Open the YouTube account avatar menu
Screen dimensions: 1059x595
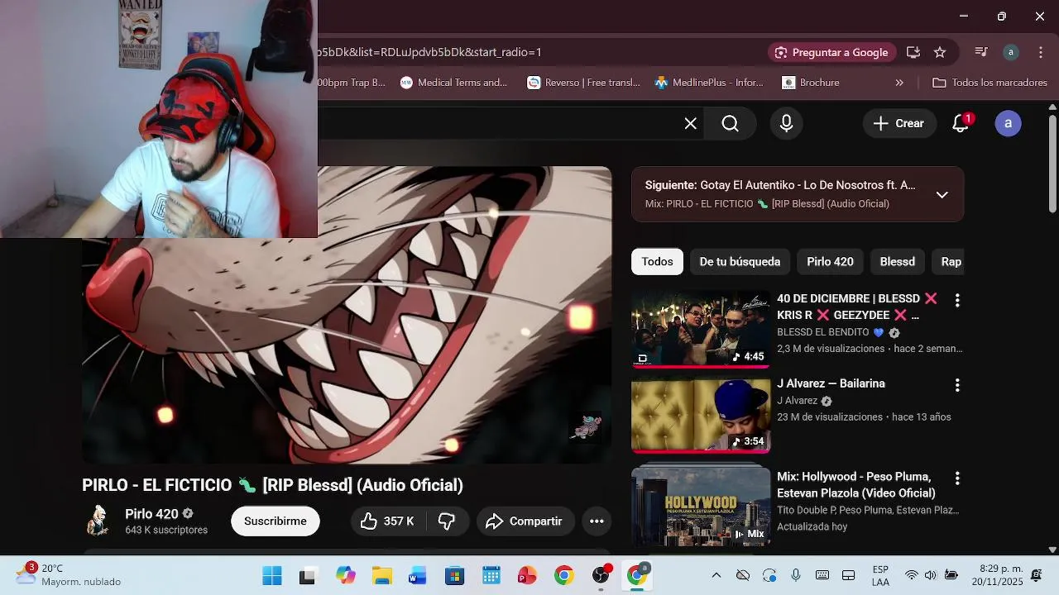tap(1008, 123)
